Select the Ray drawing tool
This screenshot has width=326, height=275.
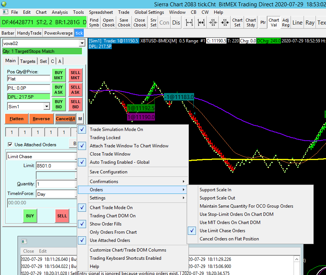pyautogui.click(x=310, y=22)
